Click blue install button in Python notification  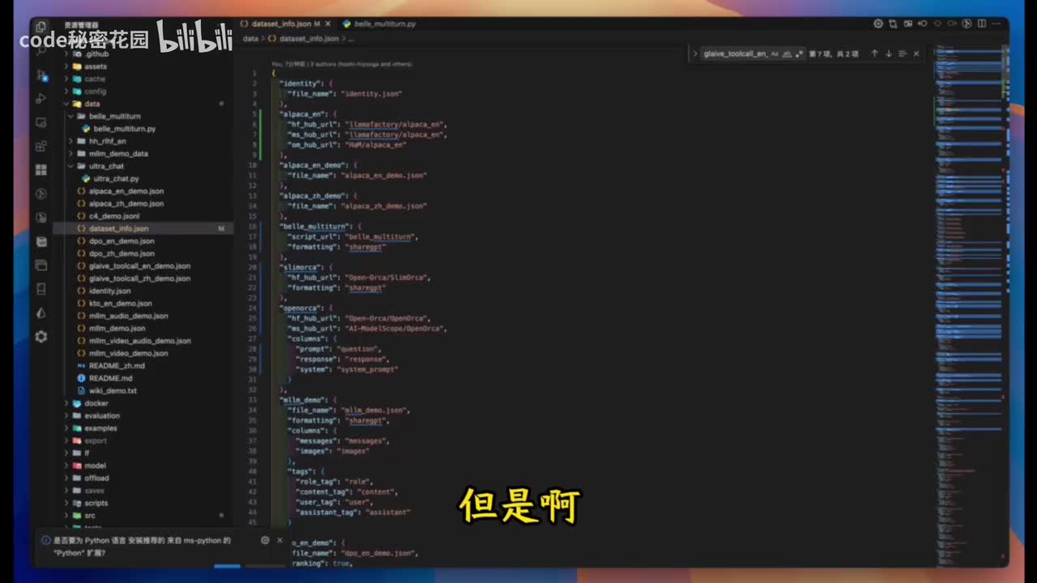point(227,567)
